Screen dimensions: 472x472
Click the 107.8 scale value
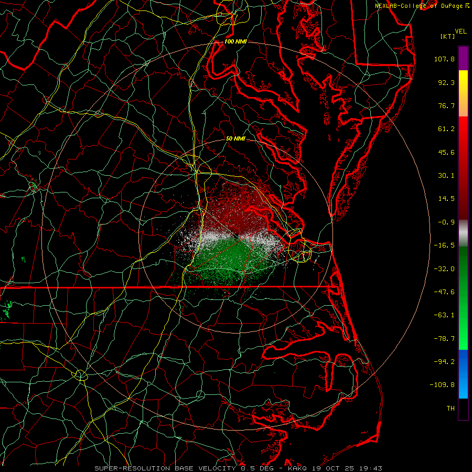coord(444,59)
